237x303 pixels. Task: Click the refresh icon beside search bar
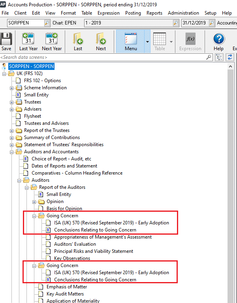[x=229, y=57]
